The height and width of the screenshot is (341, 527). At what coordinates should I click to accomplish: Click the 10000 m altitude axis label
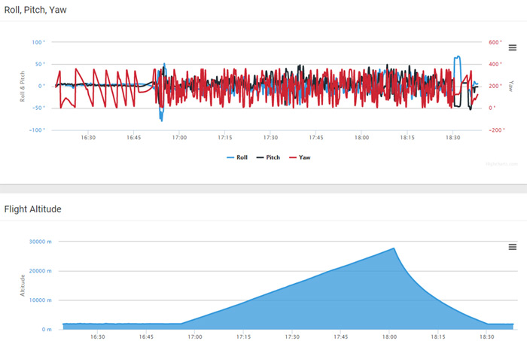(x=41, y=300)
